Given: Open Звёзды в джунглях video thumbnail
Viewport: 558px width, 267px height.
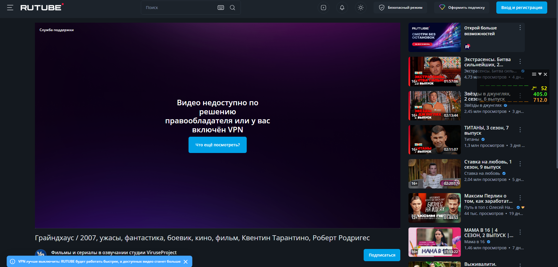Looking at the screenshot, I should pyautogui.click(x=435, y=106).
